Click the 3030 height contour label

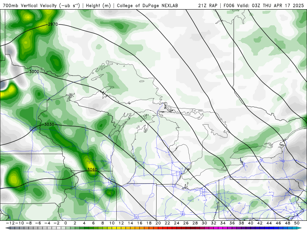pos(49,124)
